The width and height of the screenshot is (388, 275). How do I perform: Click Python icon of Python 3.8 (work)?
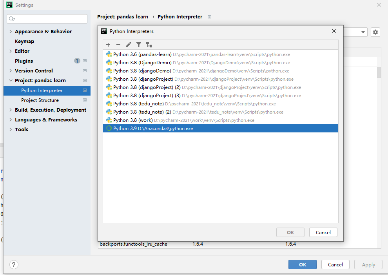pos(109,120)
